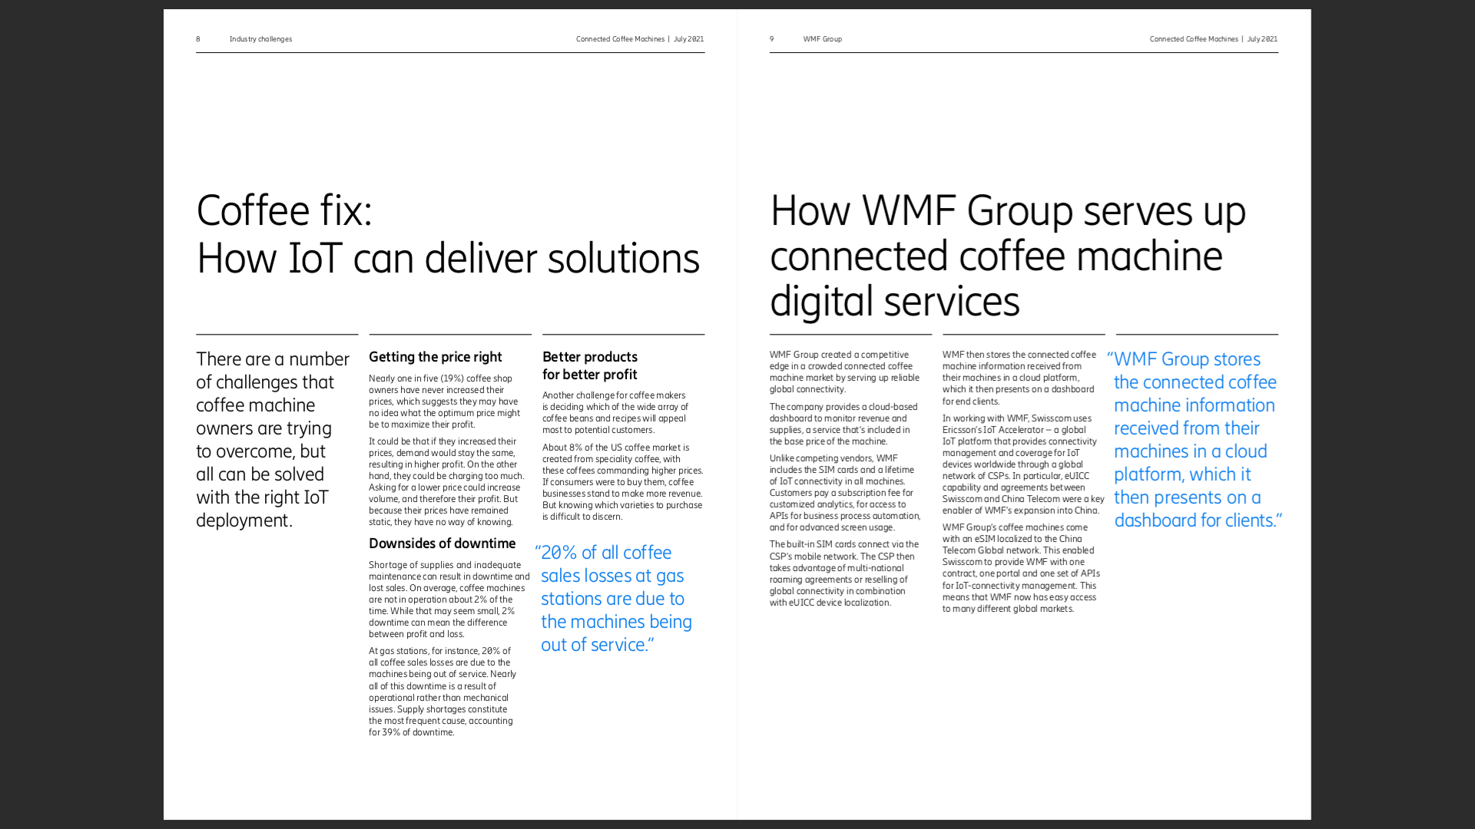
Task: Click the blue quote 'WMF Group stores the connected coffee'
Action: coord(1195,440)
